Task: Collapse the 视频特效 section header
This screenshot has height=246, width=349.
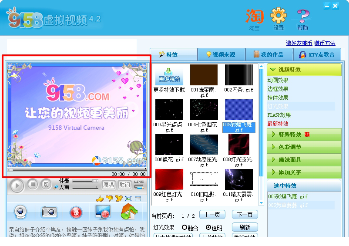Action: [304, 70]
